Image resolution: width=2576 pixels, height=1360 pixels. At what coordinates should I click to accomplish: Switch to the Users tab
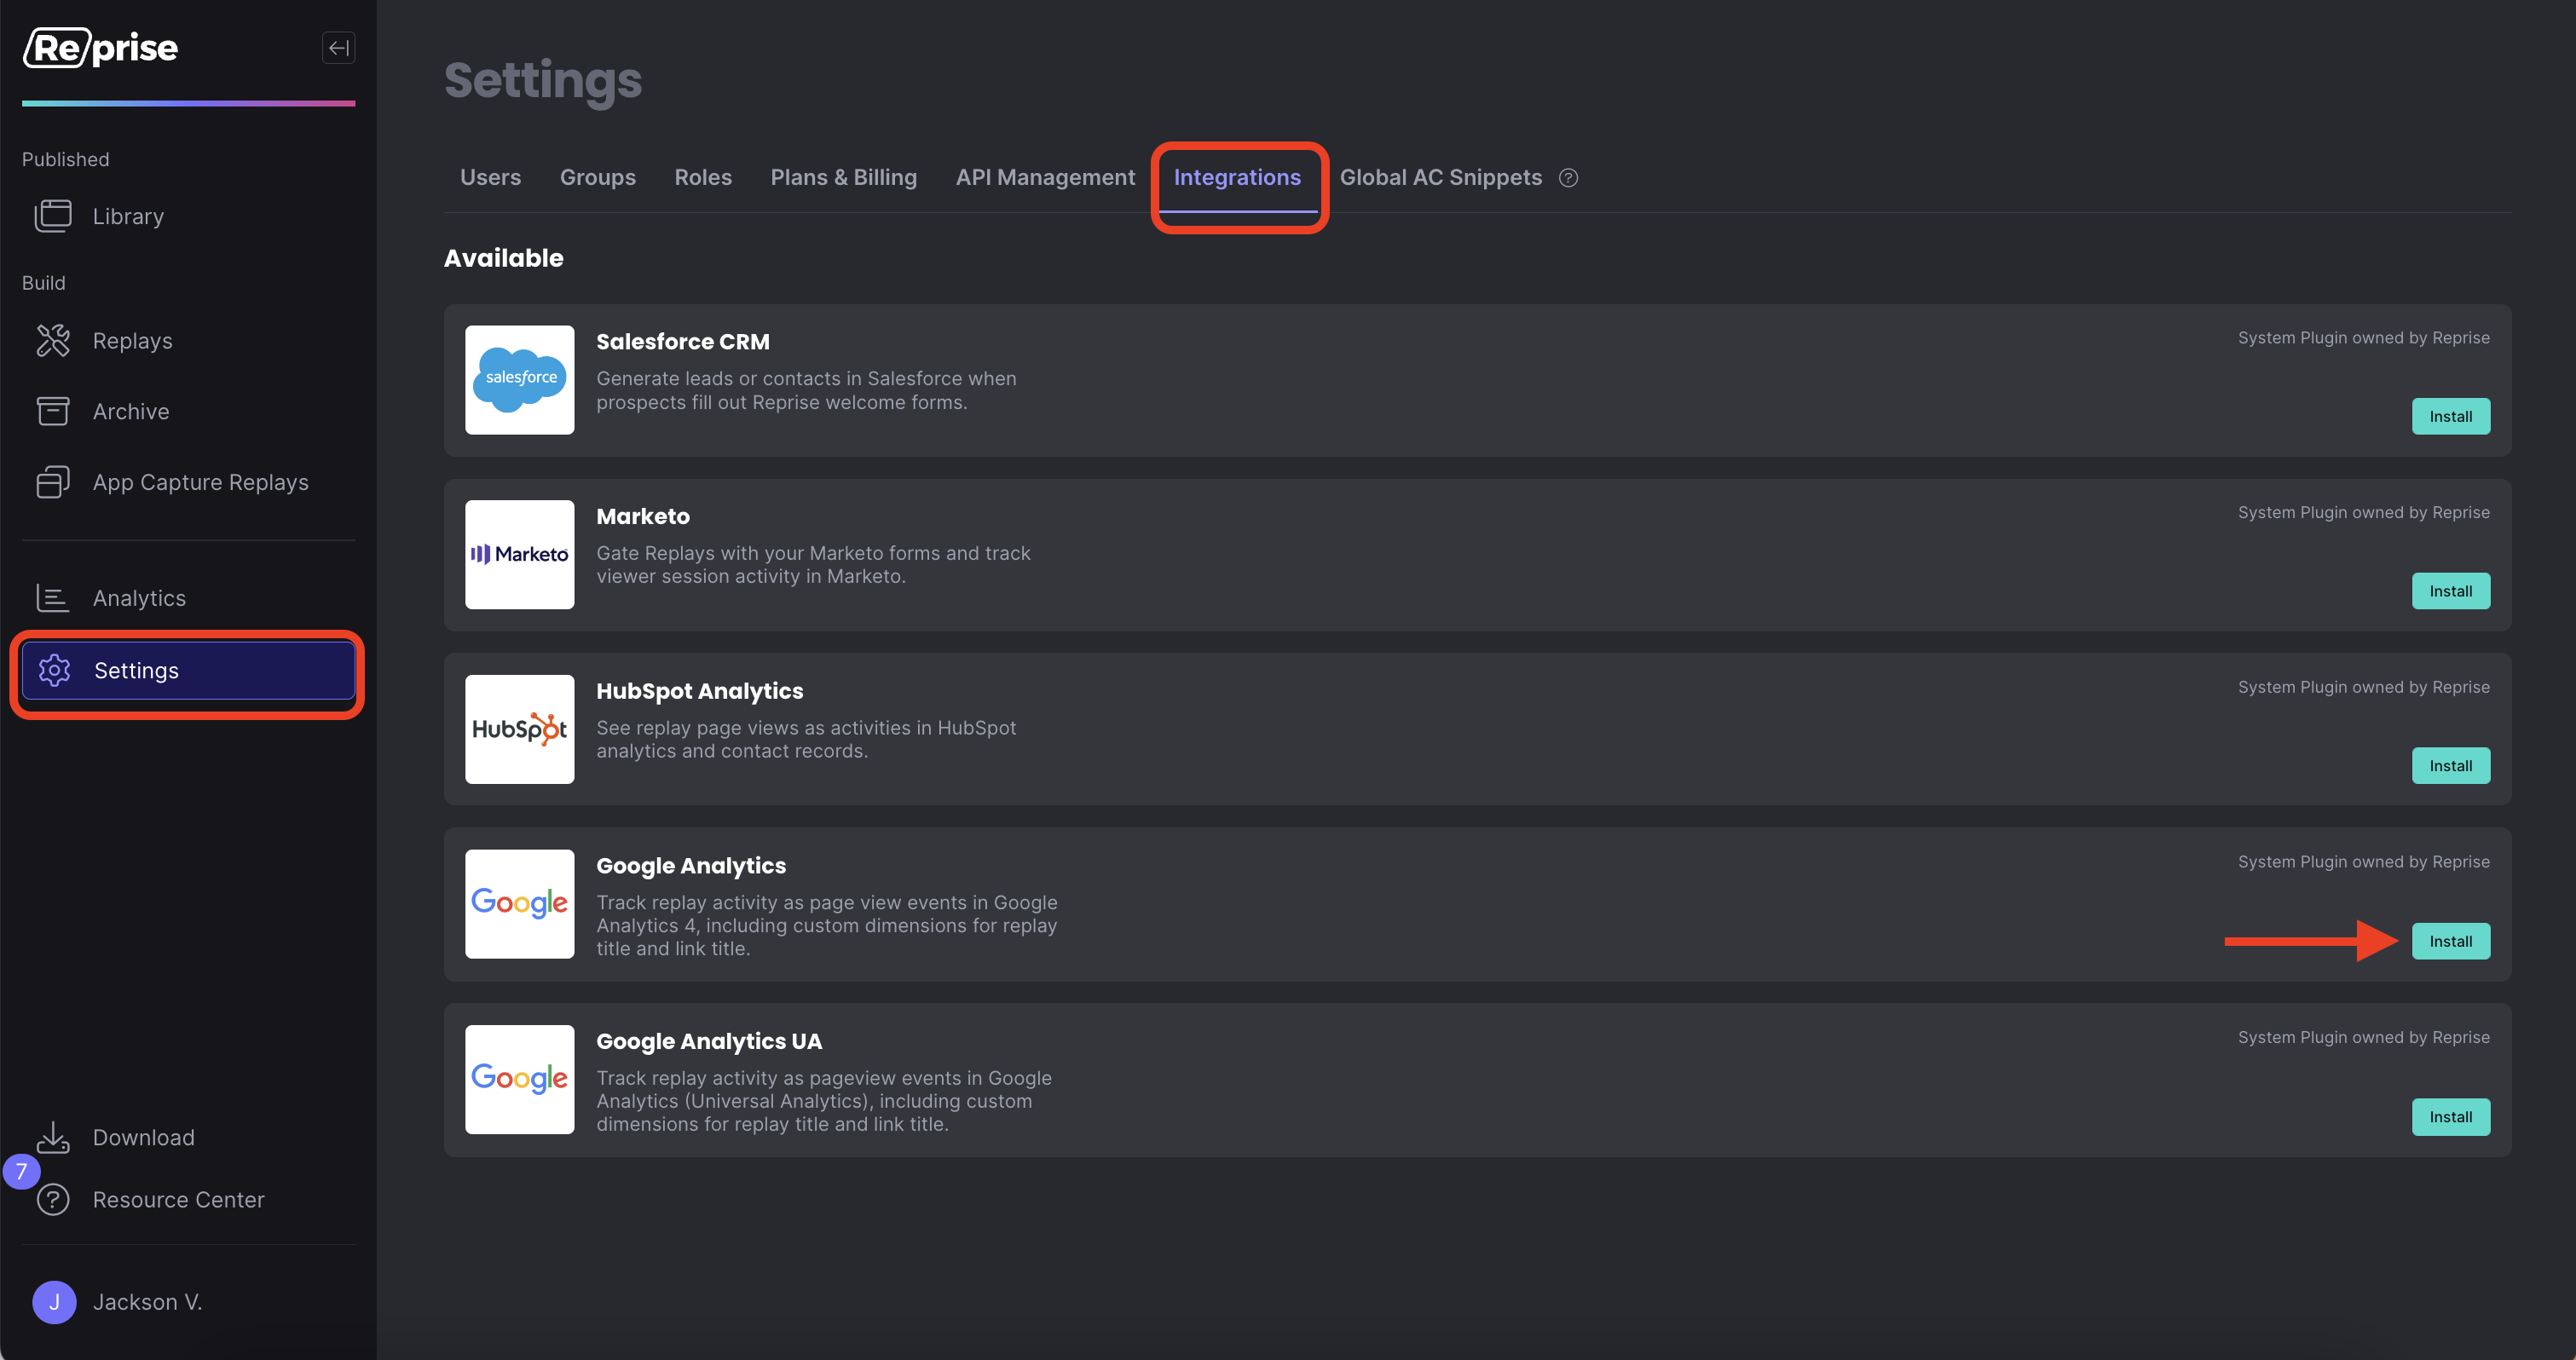[490, 177]
